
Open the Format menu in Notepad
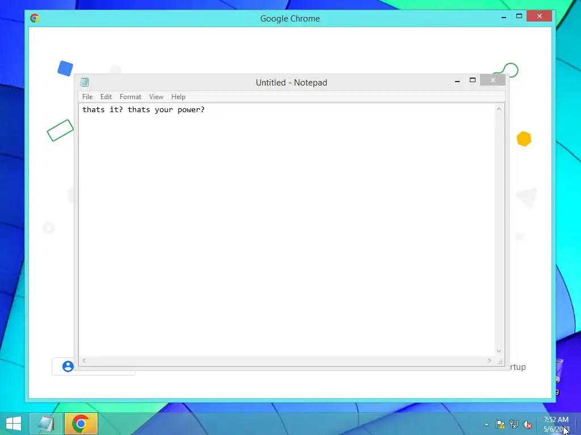130,96
